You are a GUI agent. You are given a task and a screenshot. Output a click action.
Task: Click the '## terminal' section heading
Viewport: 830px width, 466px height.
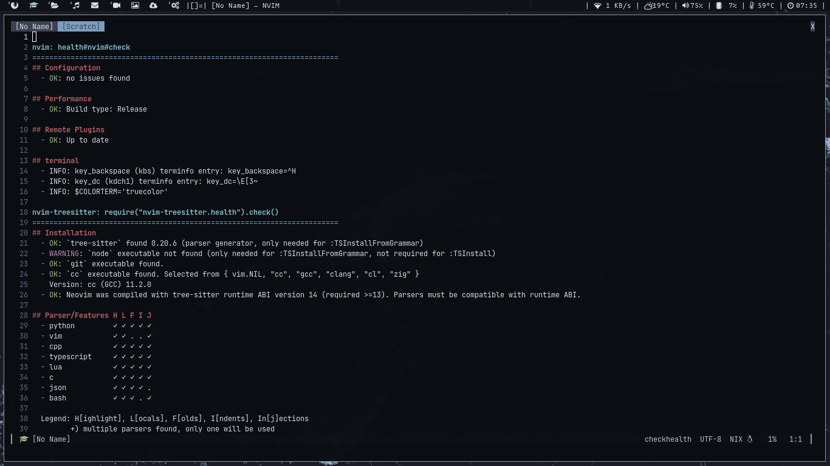[x=56, y=161]
